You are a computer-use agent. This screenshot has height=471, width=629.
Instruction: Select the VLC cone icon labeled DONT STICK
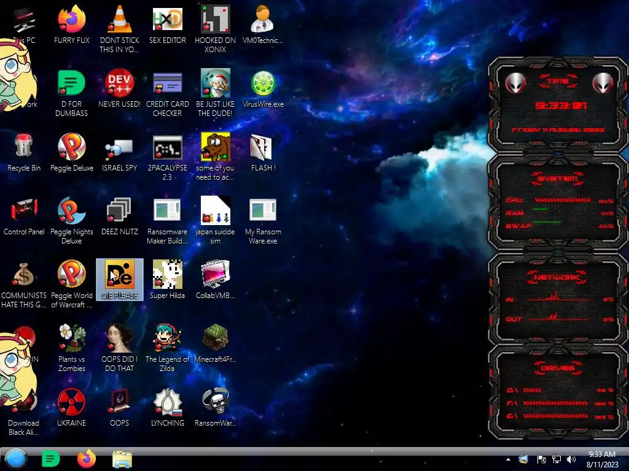coord(120,19)
